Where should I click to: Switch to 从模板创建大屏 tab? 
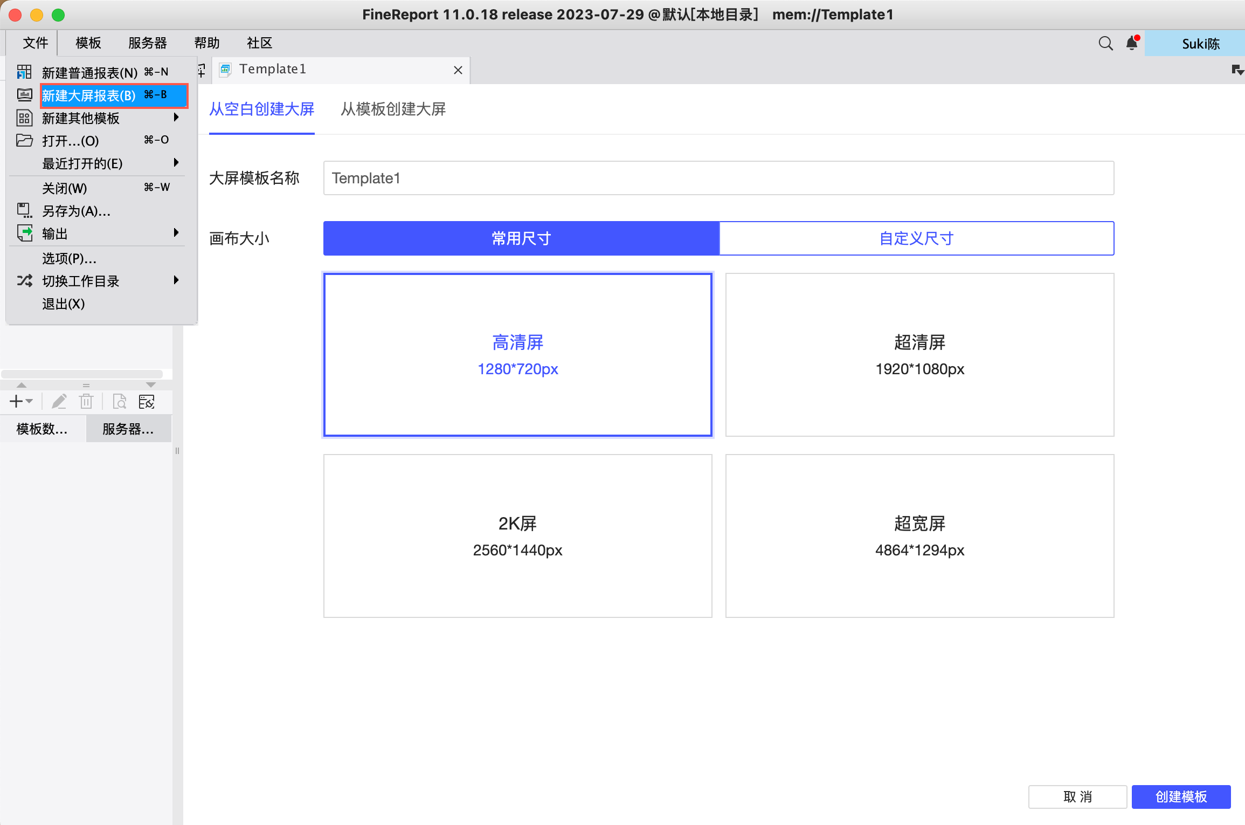click(x=393, y=109)
